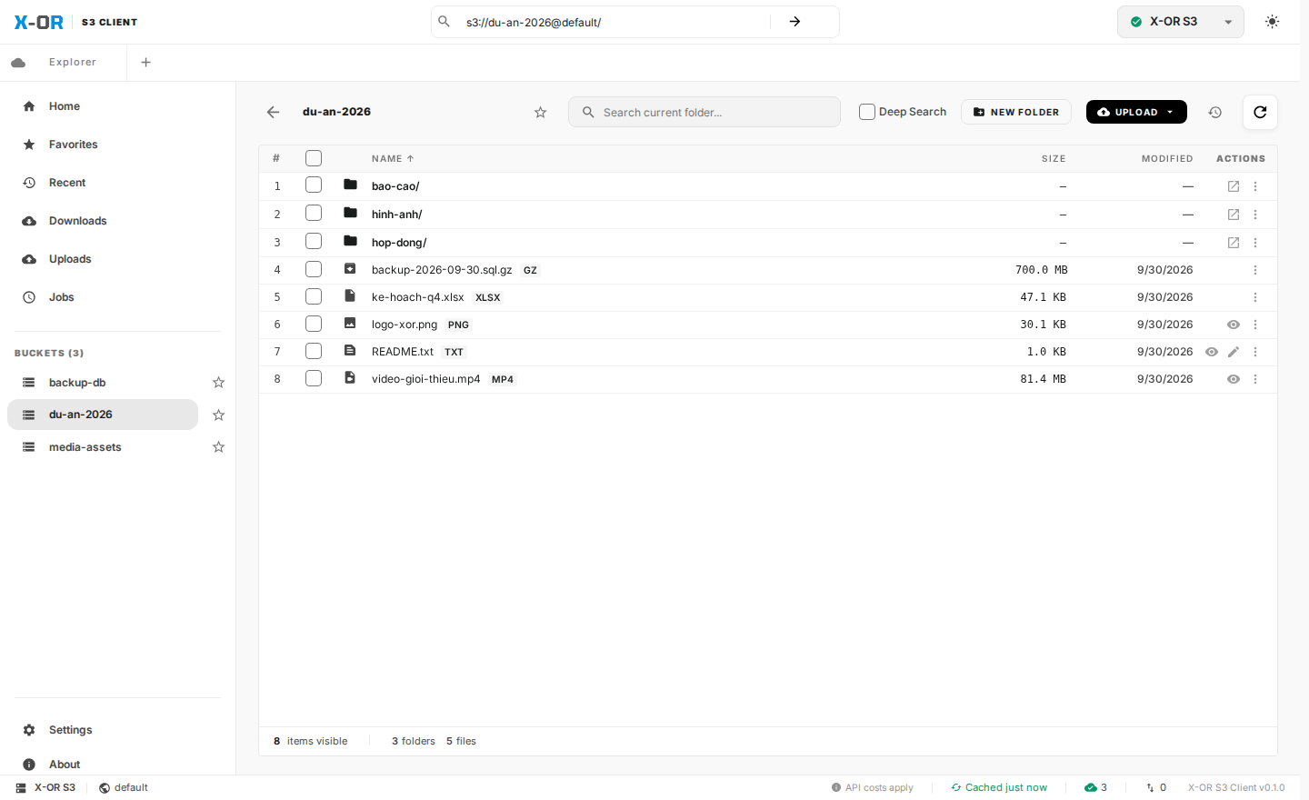Sort by the NAME column header
Viewport: 1309px width, 800px height.
point(393,158)
